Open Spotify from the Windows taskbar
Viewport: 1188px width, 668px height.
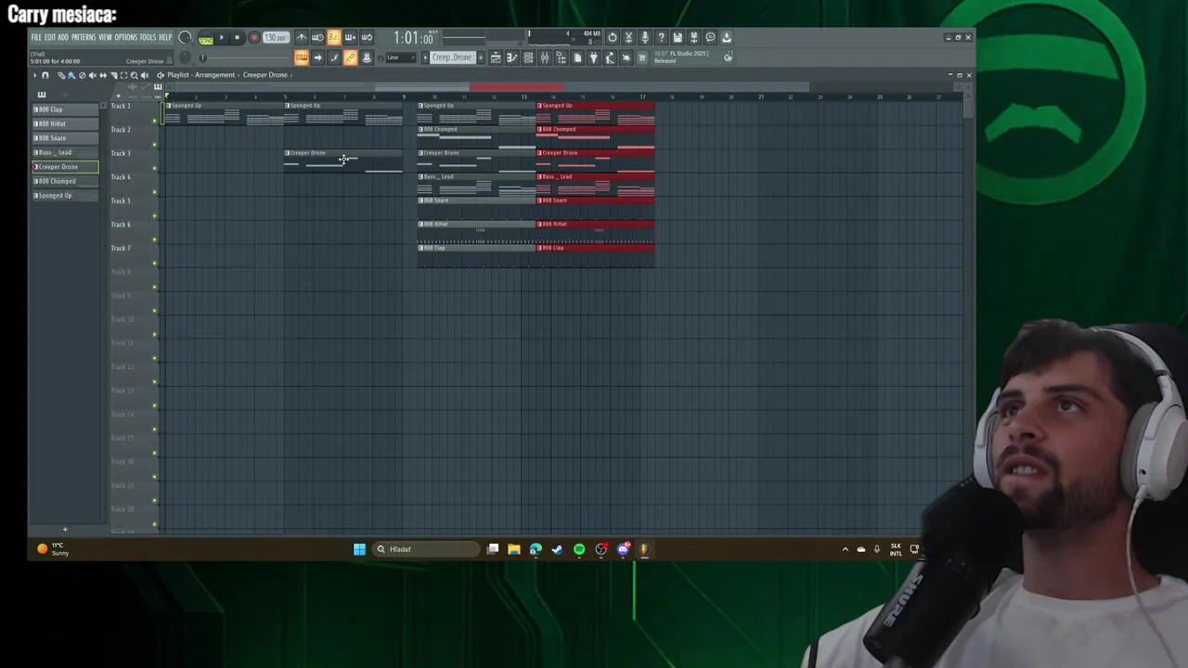click(579, 549)
